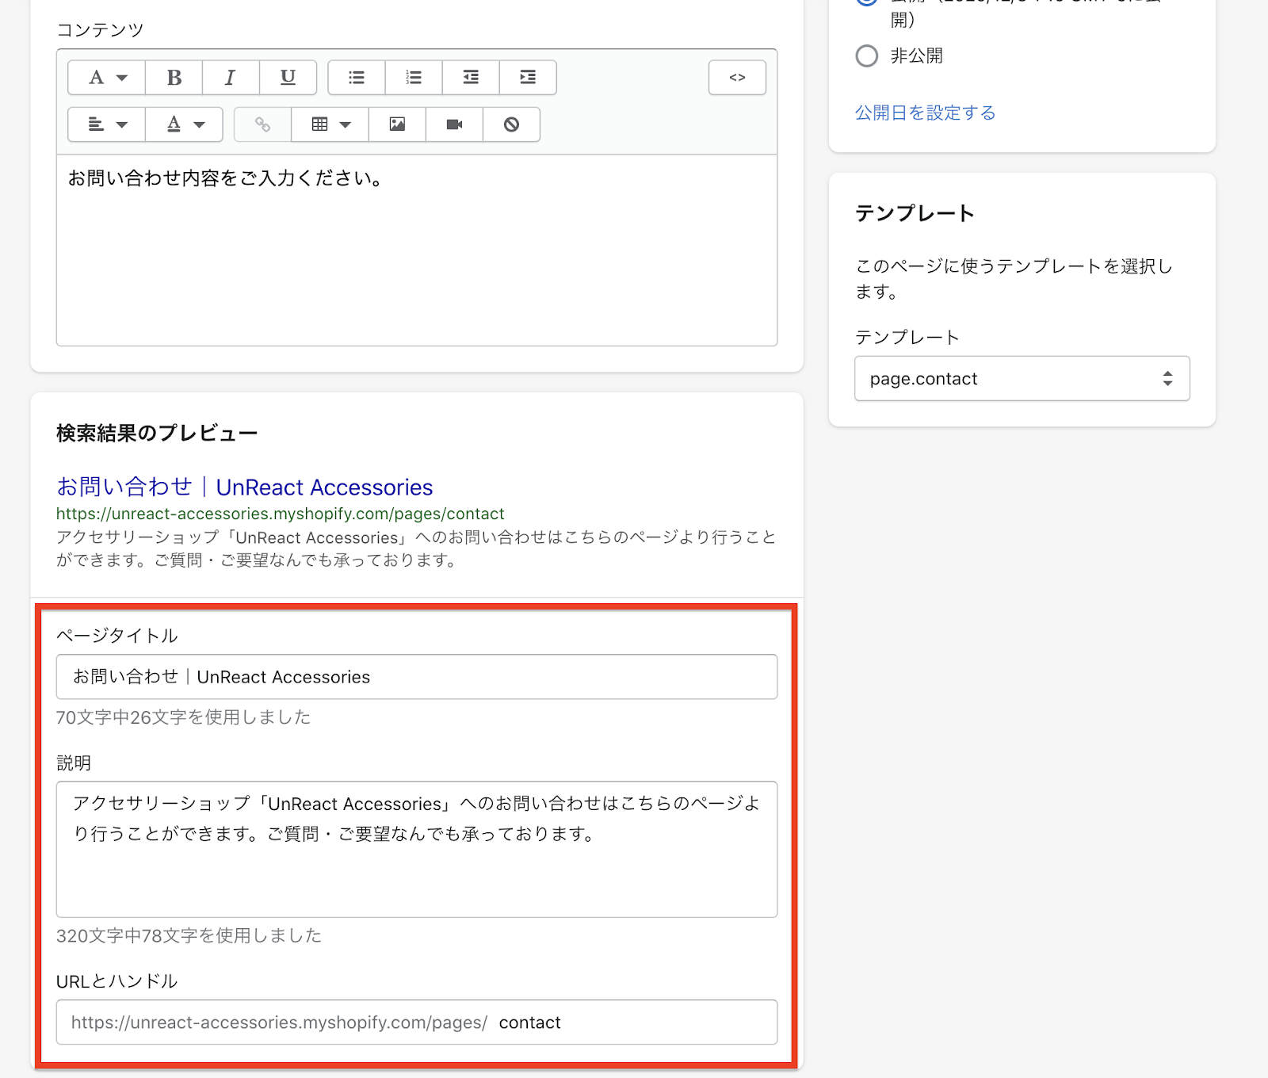Screen dimensions: 1268x1078
Task: Decrease indent with the outdent icon
Action: click(471, 78)
